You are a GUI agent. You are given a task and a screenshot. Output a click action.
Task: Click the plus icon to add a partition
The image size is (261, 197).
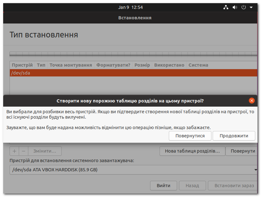14,151
